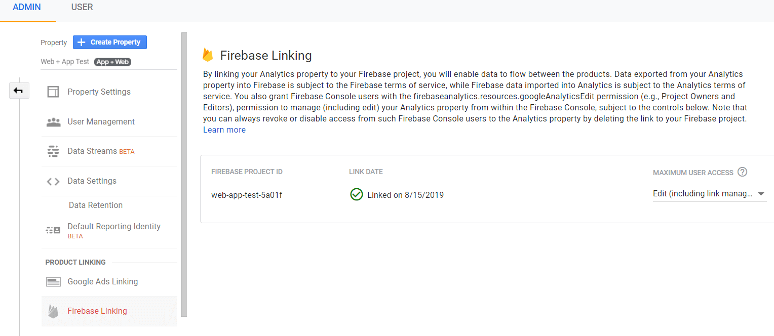The width and height of the screenshot is (774, 336).
Task: Click the green linked status checkmark
Action: (357, 194)
